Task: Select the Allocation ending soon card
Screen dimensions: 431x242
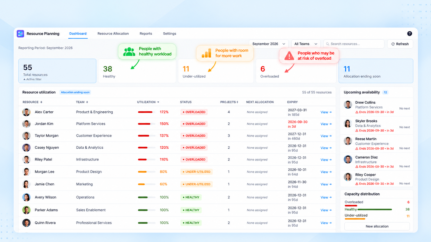Action: point(376,71)
